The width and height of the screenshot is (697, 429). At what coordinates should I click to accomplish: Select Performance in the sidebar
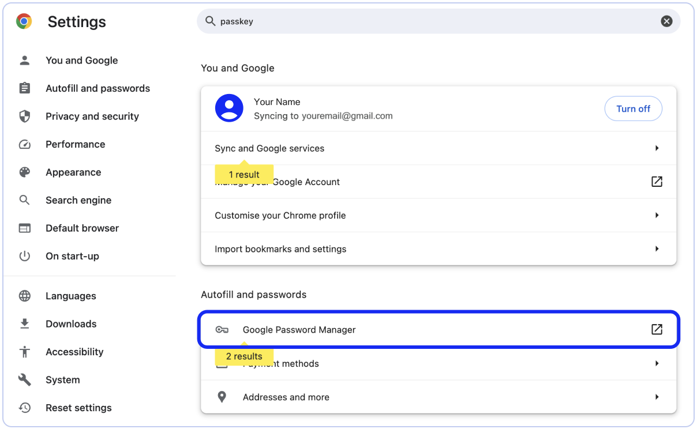(x=76, y=144)
